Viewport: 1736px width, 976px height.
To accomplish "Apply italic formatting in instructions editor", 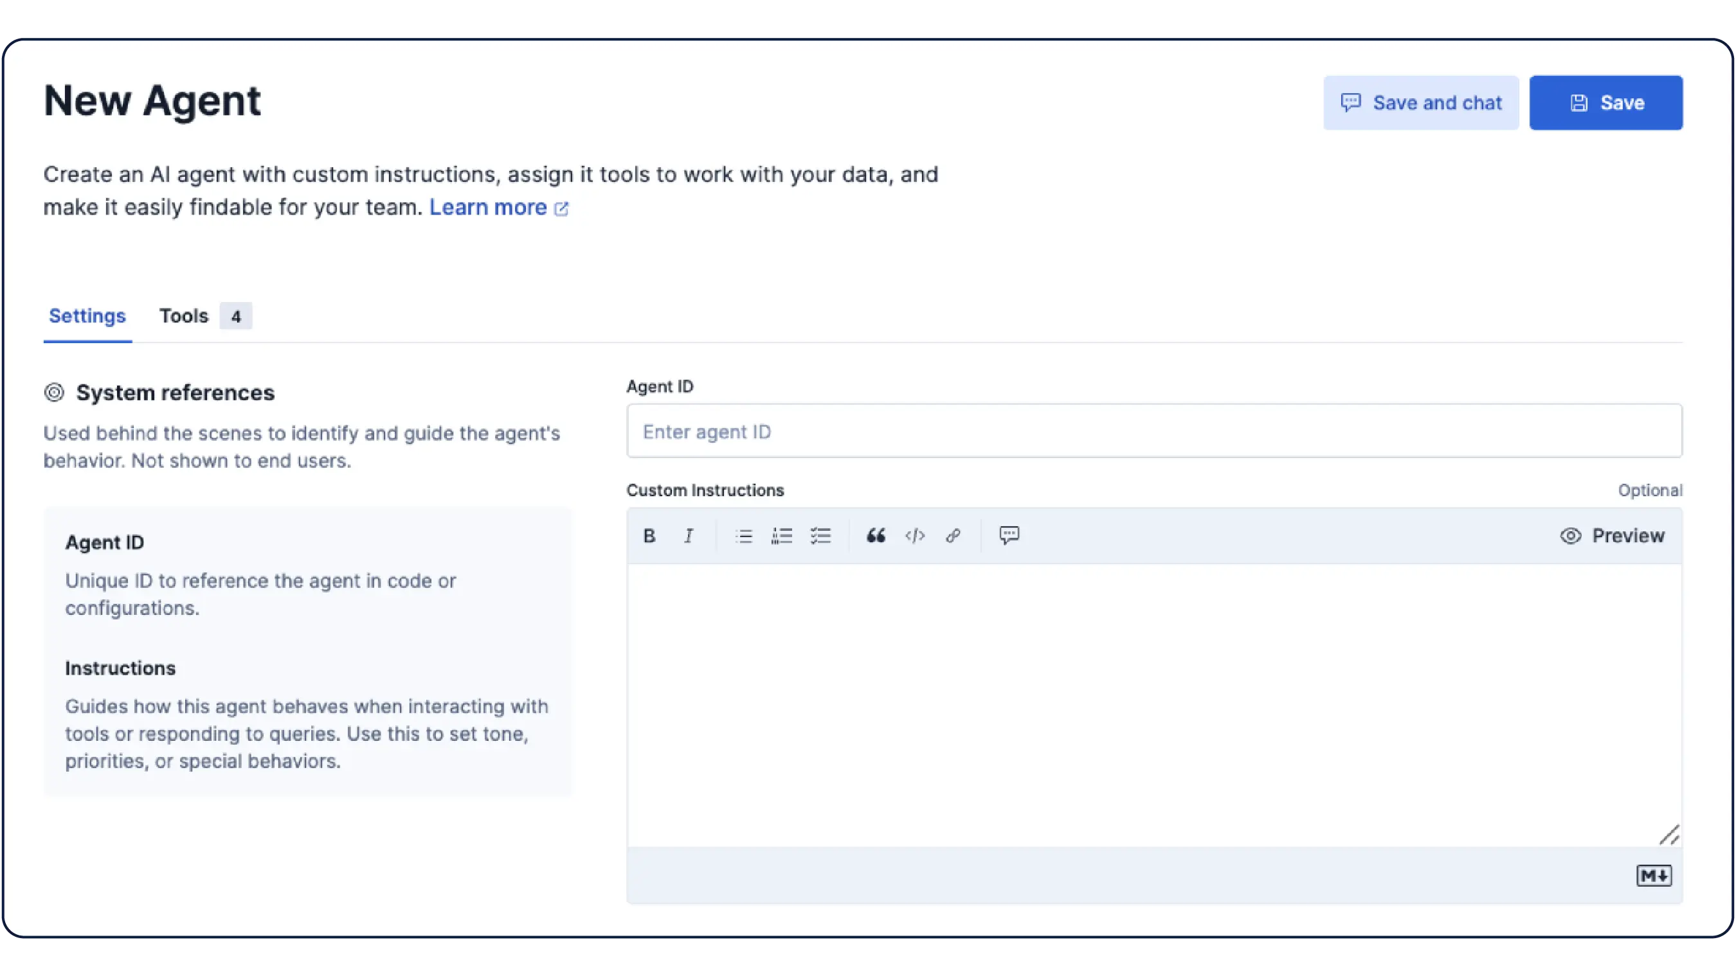I will 688,536.
